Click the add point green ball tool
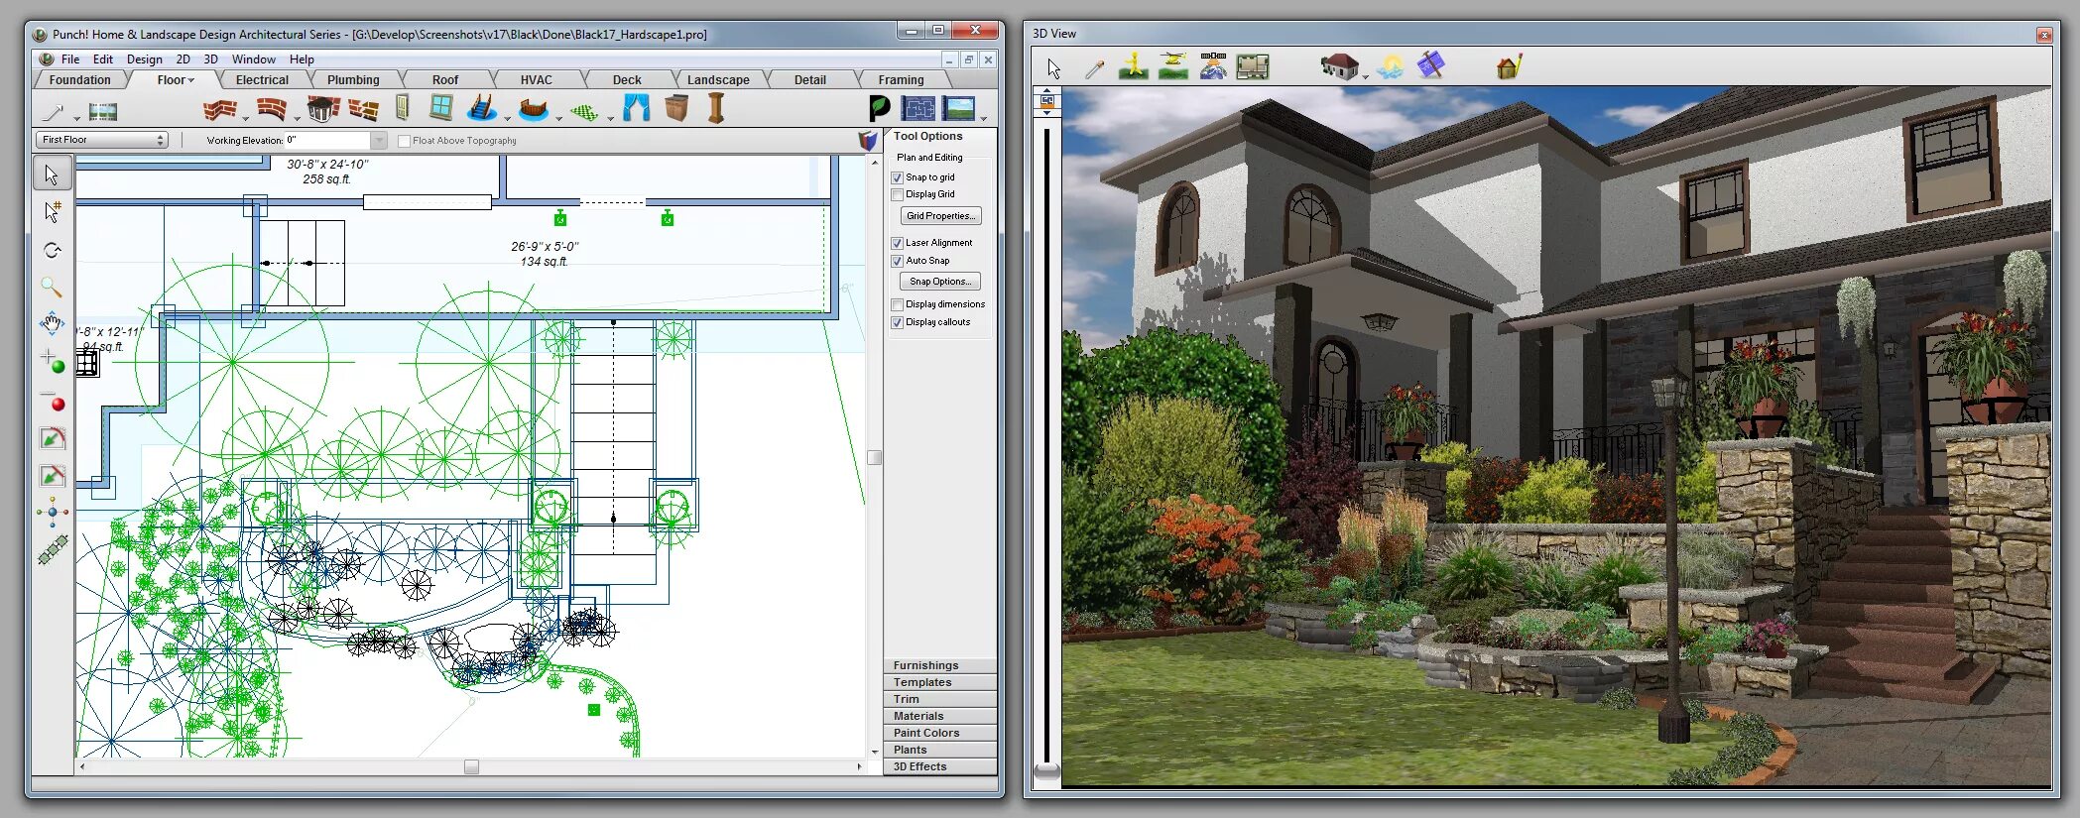Viewport: 2080px width, 818px height. 53,362
